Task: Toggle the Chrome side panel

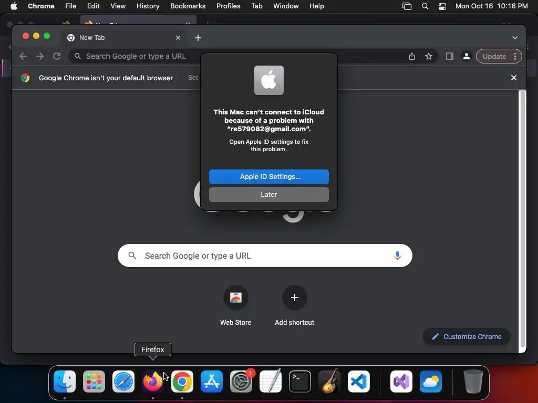Action: pos(450,56)
